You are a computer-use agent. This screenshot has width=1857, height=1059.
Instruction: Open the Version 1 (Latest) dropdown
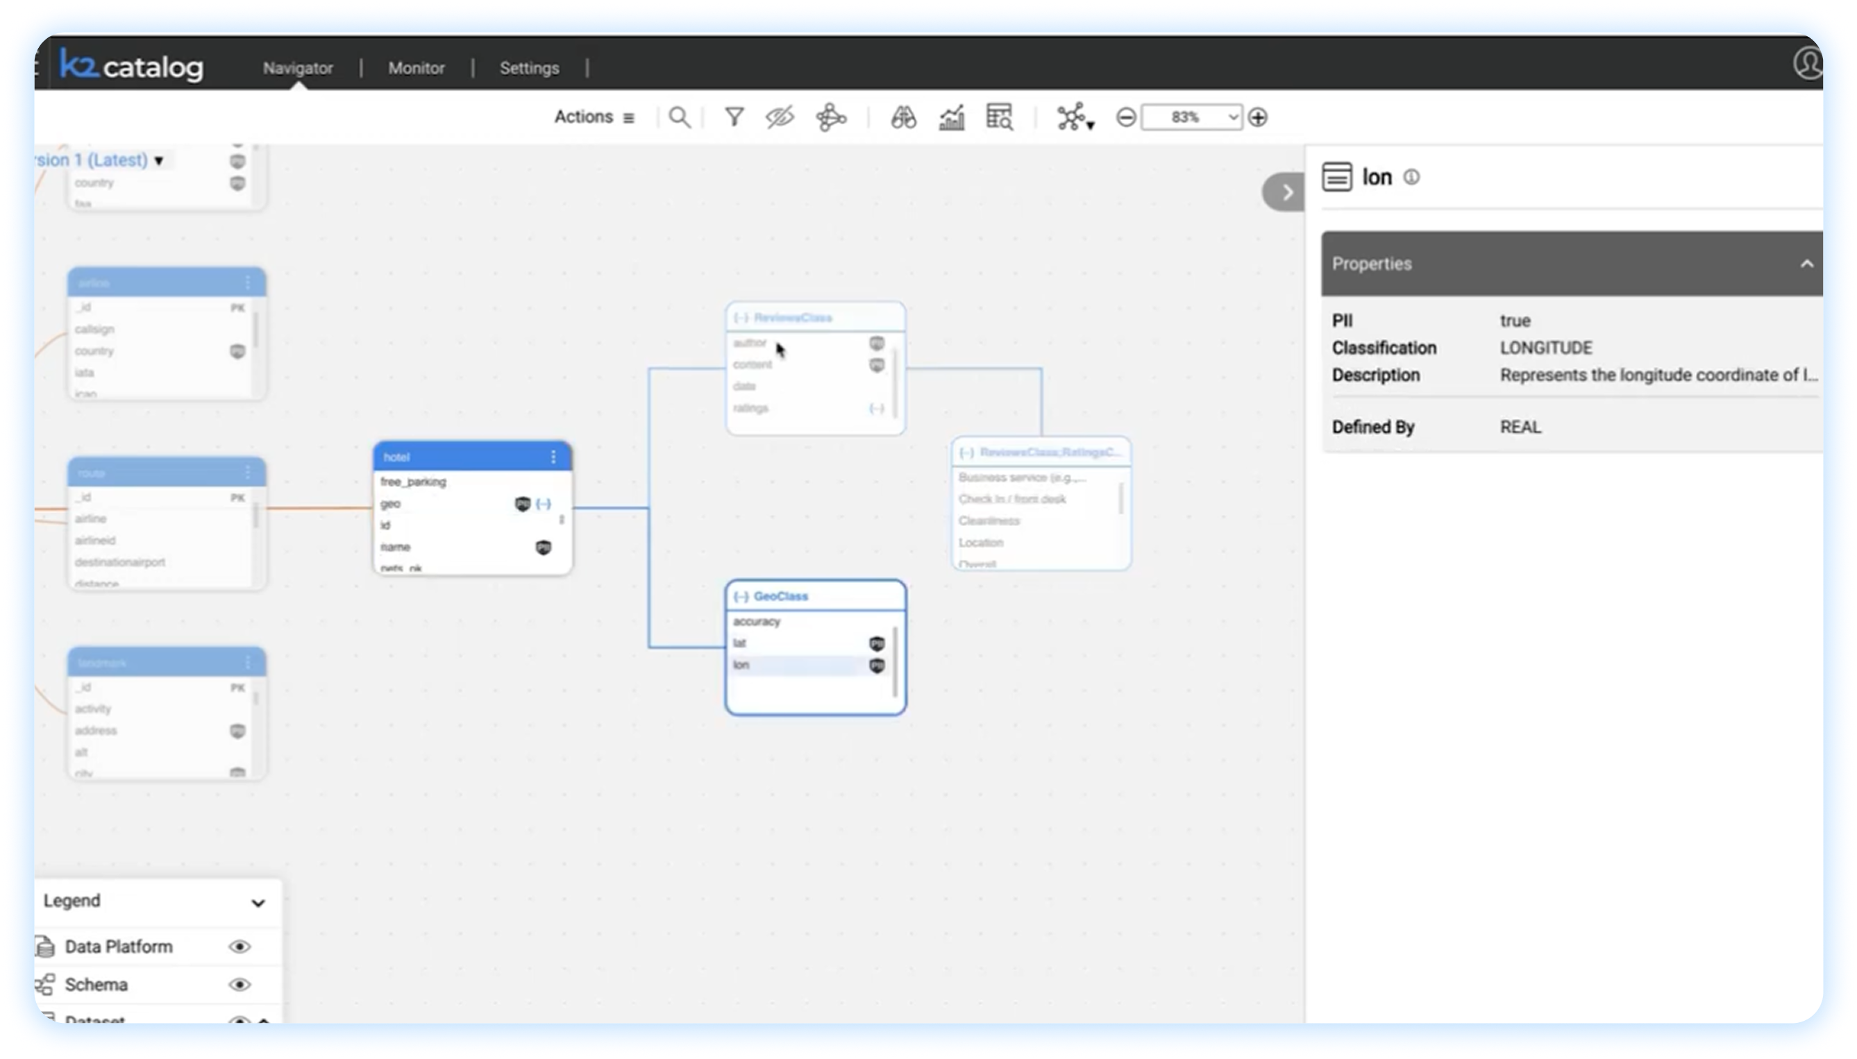click(x=101, y=160)
